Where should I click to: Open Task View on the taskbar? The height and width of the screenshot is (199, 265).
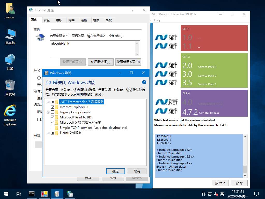pos(19,194)
